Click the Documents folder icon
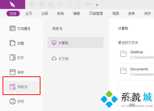Viewport: 154px width, 111px height. coord(123,71)
